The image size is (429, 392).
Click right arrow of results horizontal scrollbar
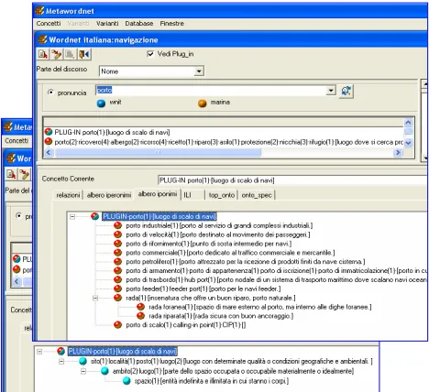point(398,152)
